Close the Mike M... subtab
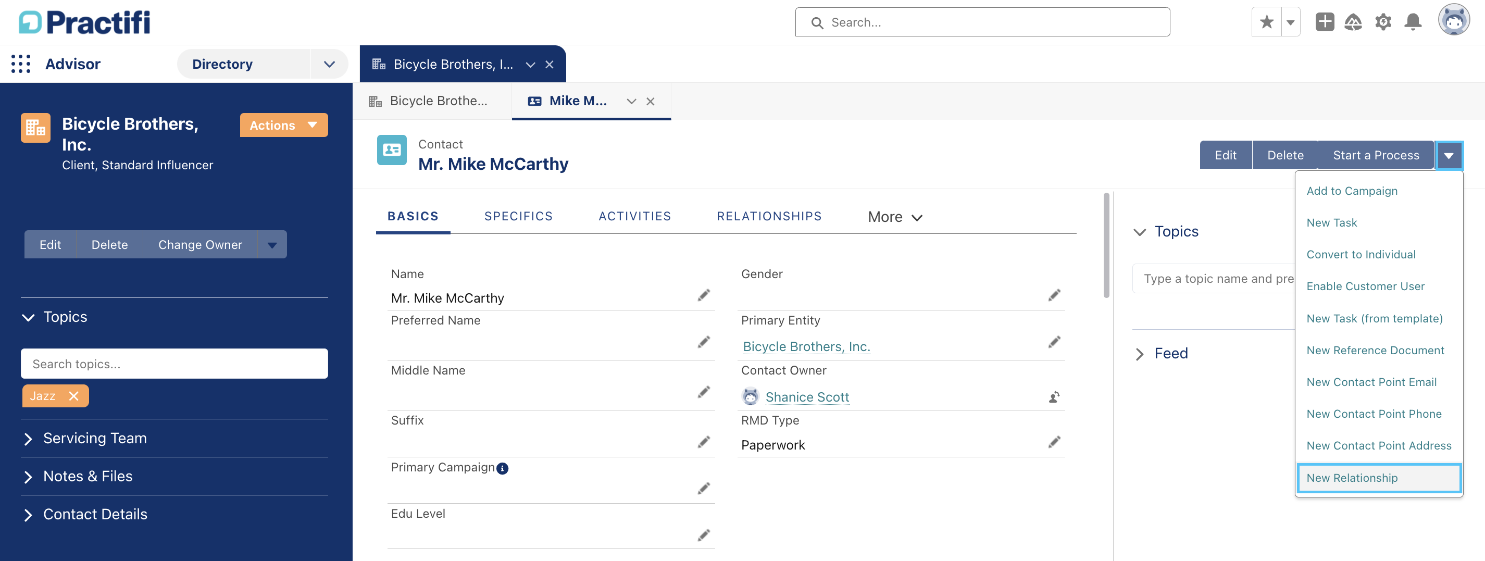This screenshot has height=561, width=1485. (x=650, y=102)
